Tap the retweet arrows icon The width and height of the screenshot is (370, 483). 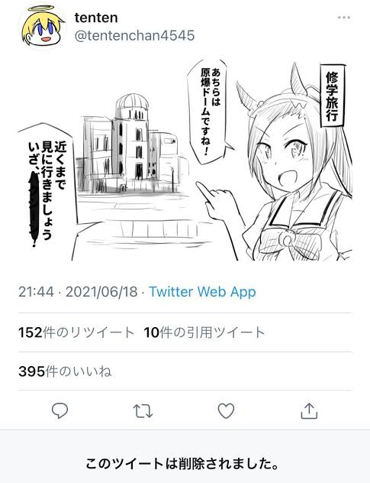pyautogui.click(x=143, y=411)
